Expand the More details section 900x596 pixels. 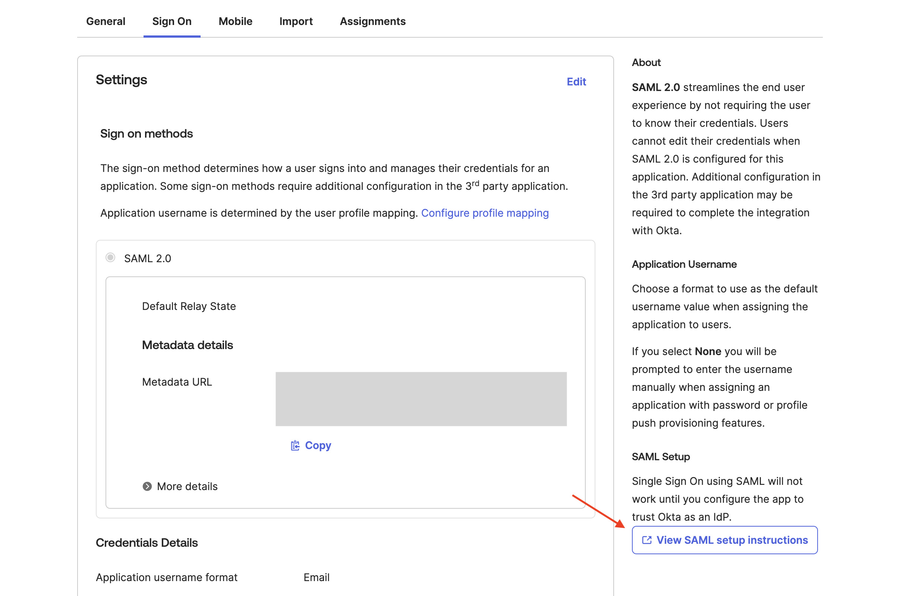187,486
